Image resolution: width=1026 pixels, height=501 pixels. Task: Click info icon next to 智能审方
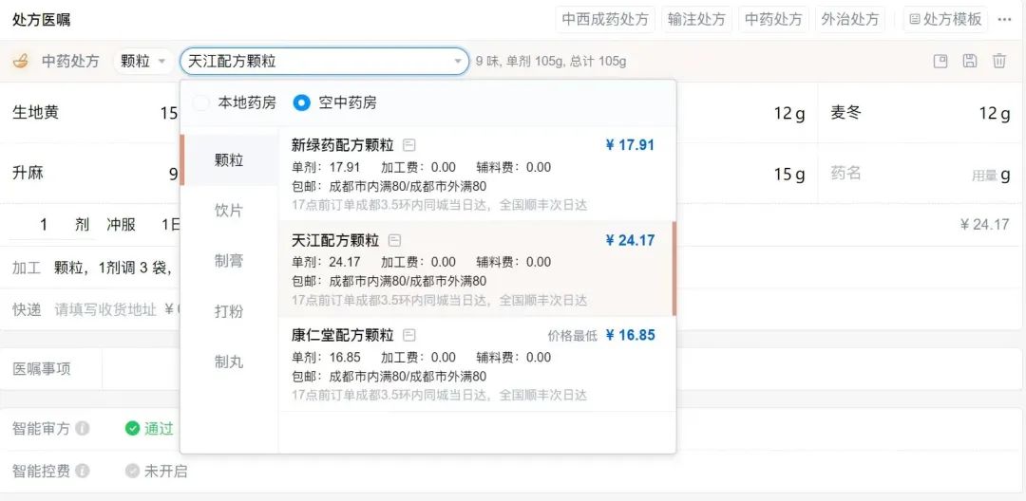82,429
